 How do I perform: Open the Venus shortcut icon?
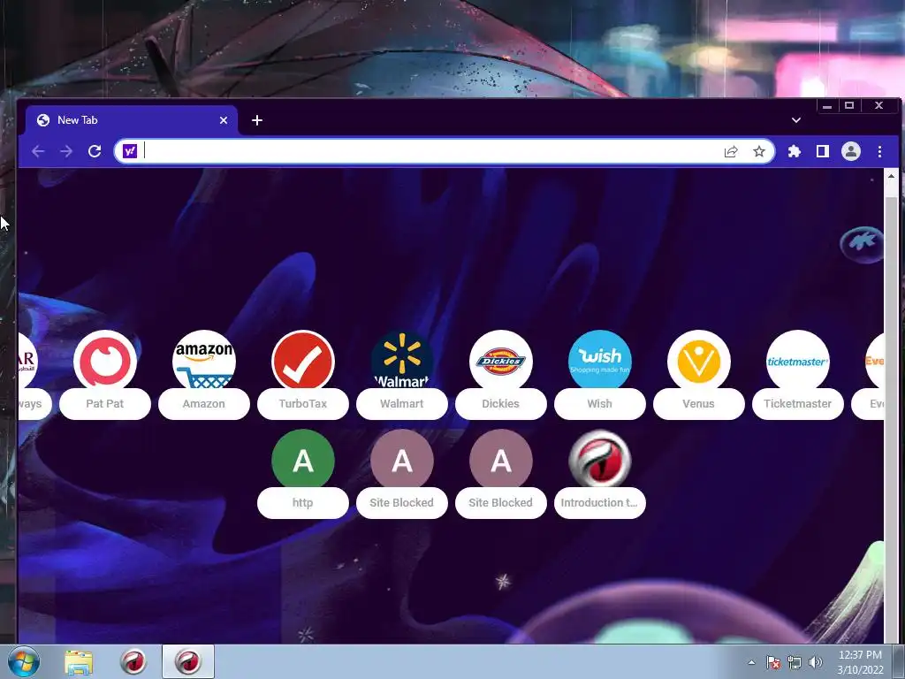point(699,361)
